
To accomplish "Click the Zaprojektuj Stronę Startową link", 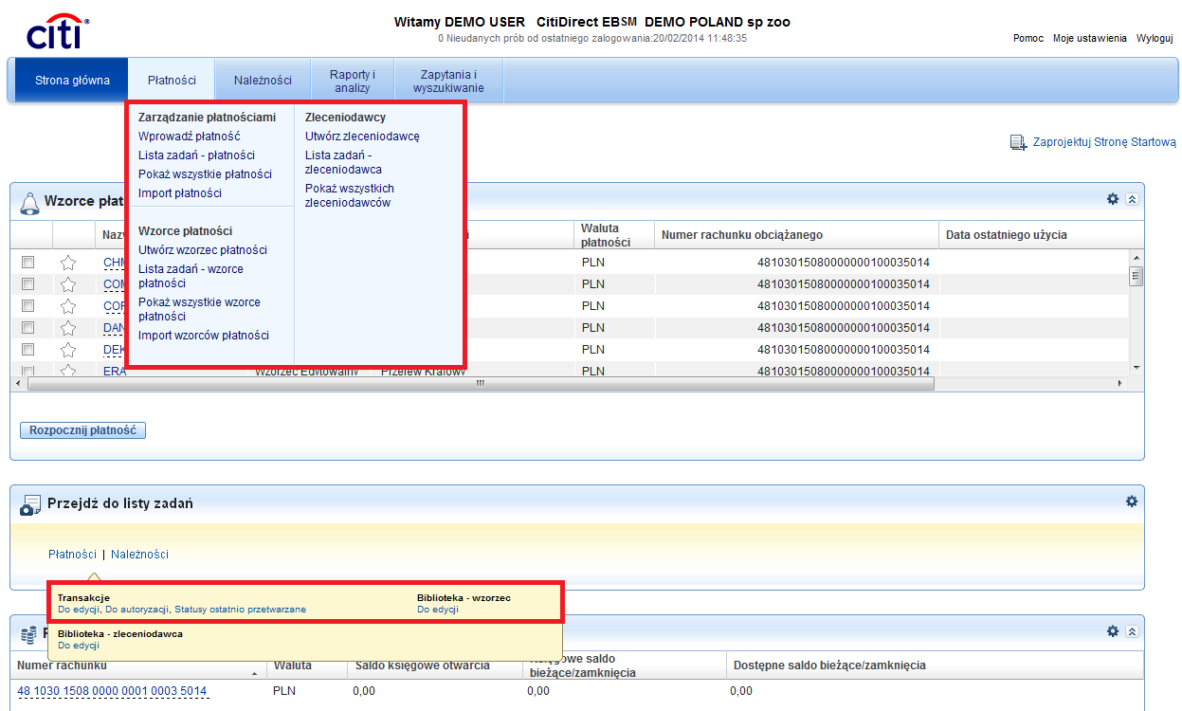I will [1104, 142].
